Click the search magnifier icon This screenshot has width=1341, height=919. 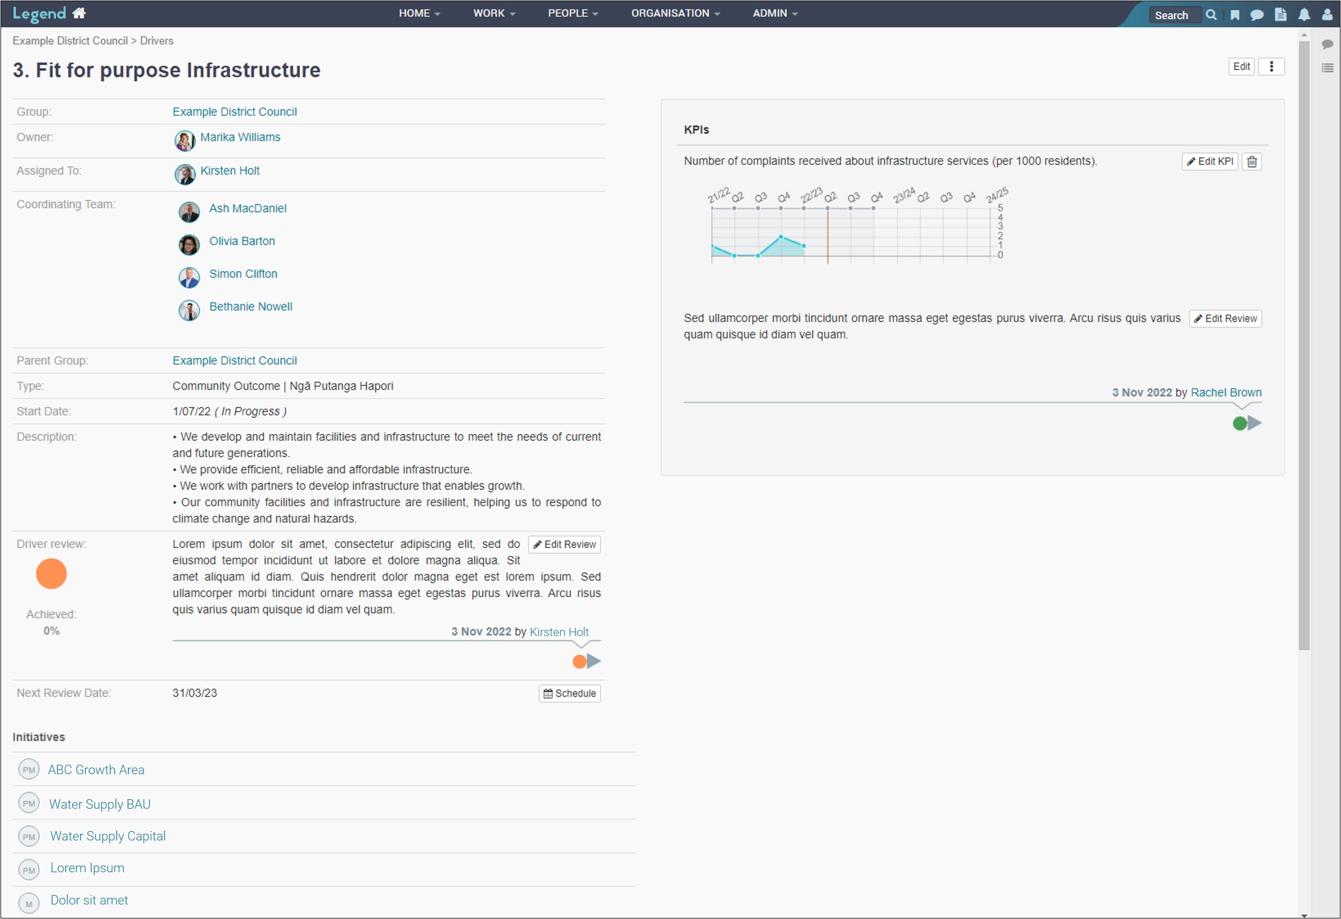coord(1211,15)
